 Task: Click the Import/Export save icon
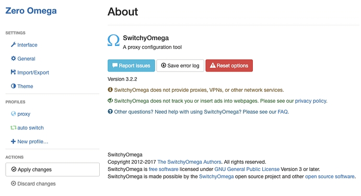tap(14, 72)
